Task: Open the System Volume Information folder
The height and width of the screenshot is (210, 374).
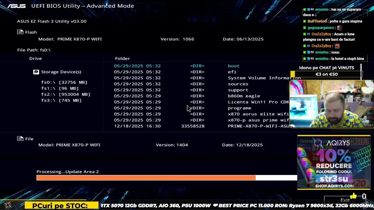Action: [x=264, y=78]
